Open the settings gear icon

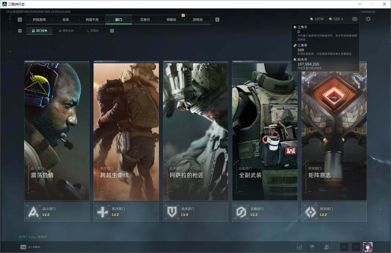(368, 19)
